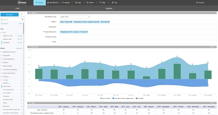Expand Machine Learning (New) group
218x115 pixels.
click(x=1, y=73)
